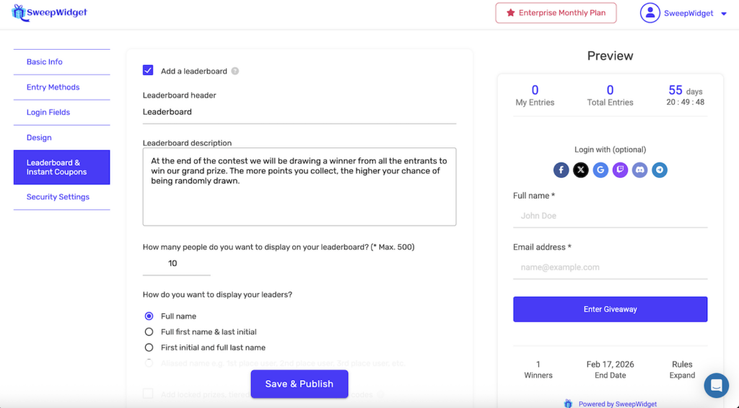Select Full first name & last initial
Viewport: 739px width, 408px height.
tap(149, 332)
